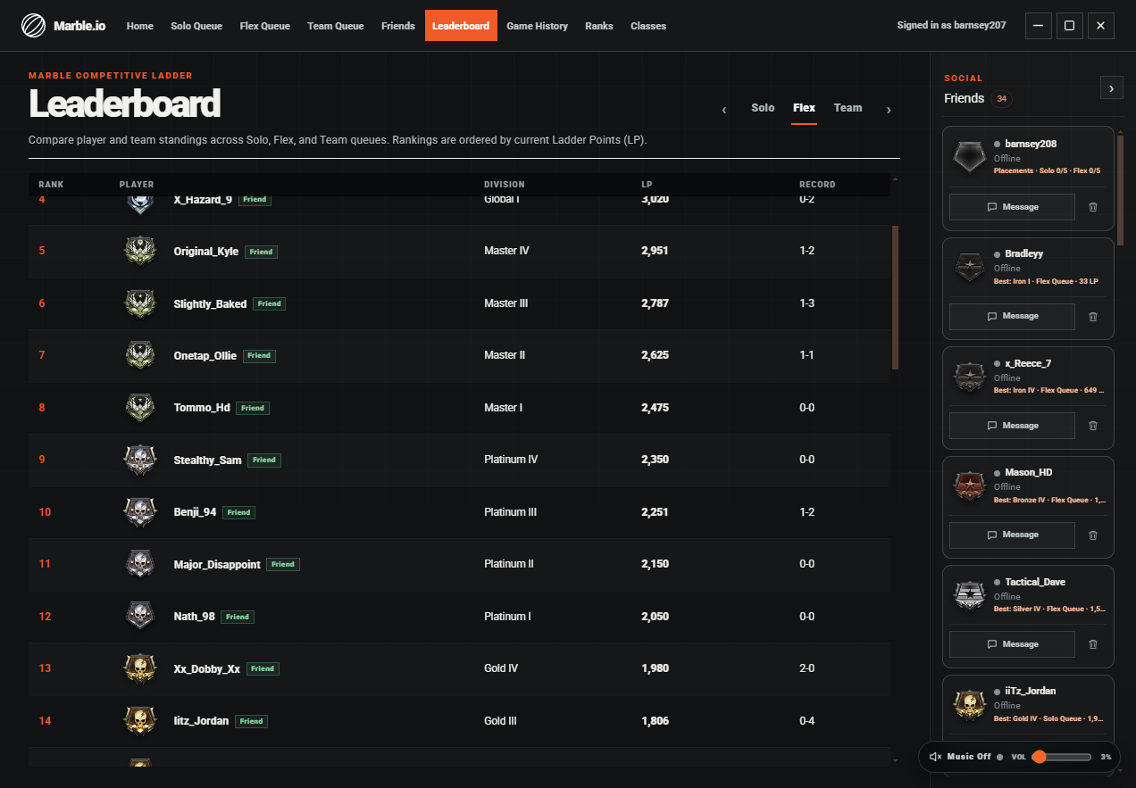Click the LP column header
The image size is (1136, 788).
(x=647, y=185)
